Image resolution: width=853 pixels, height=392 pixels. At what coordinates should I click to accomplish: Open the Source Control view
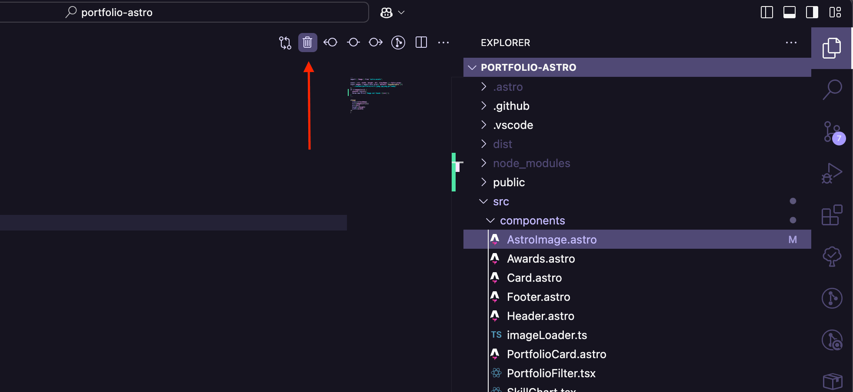832,132
